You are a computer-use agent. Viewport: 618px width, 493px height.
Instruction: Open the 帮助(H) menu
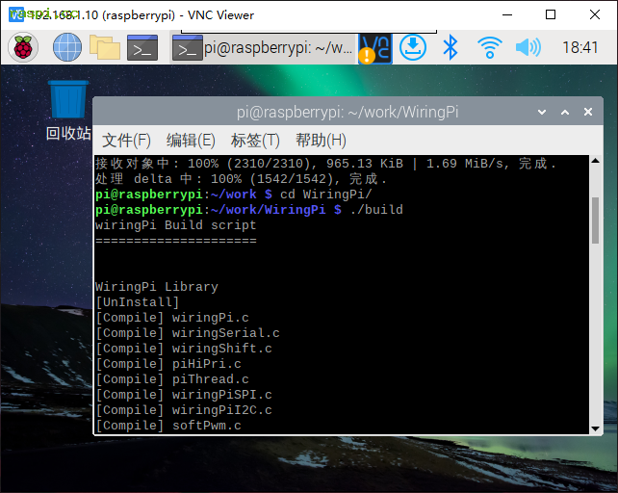click(x=321, y=141)
